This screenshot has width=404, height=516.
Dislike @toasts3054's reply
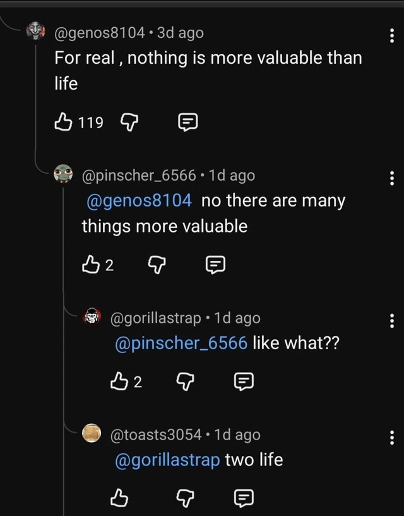point(184,498)
